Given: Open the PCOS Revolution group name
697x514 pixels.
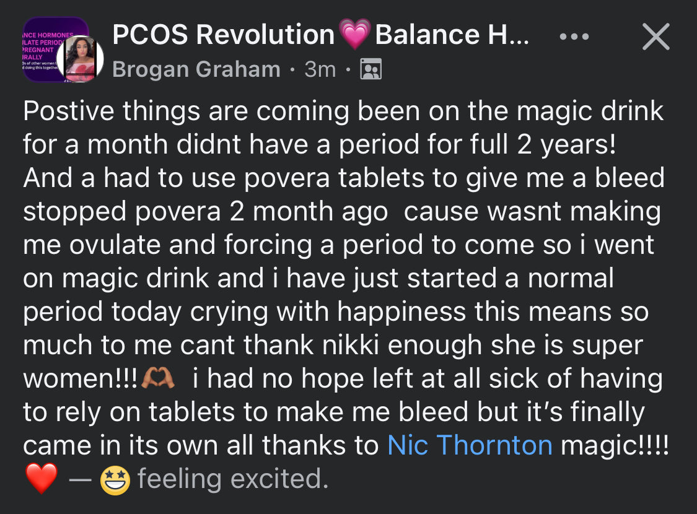Looking at the screenshot, I should 223,35.
